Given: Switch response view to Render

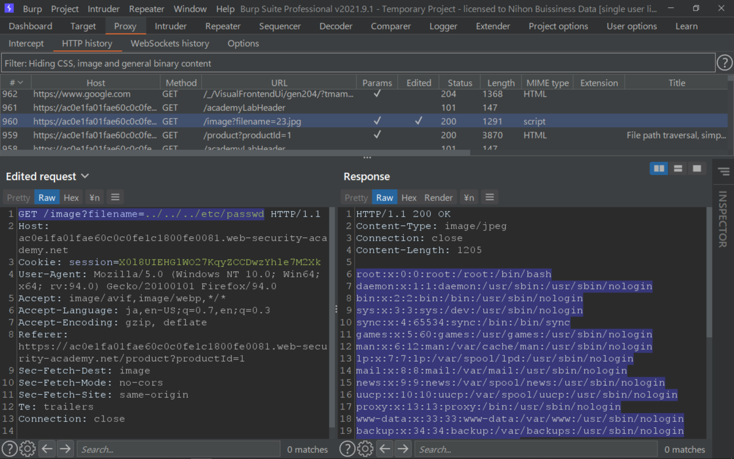Looking at the screenshot, I should point(439,197).
